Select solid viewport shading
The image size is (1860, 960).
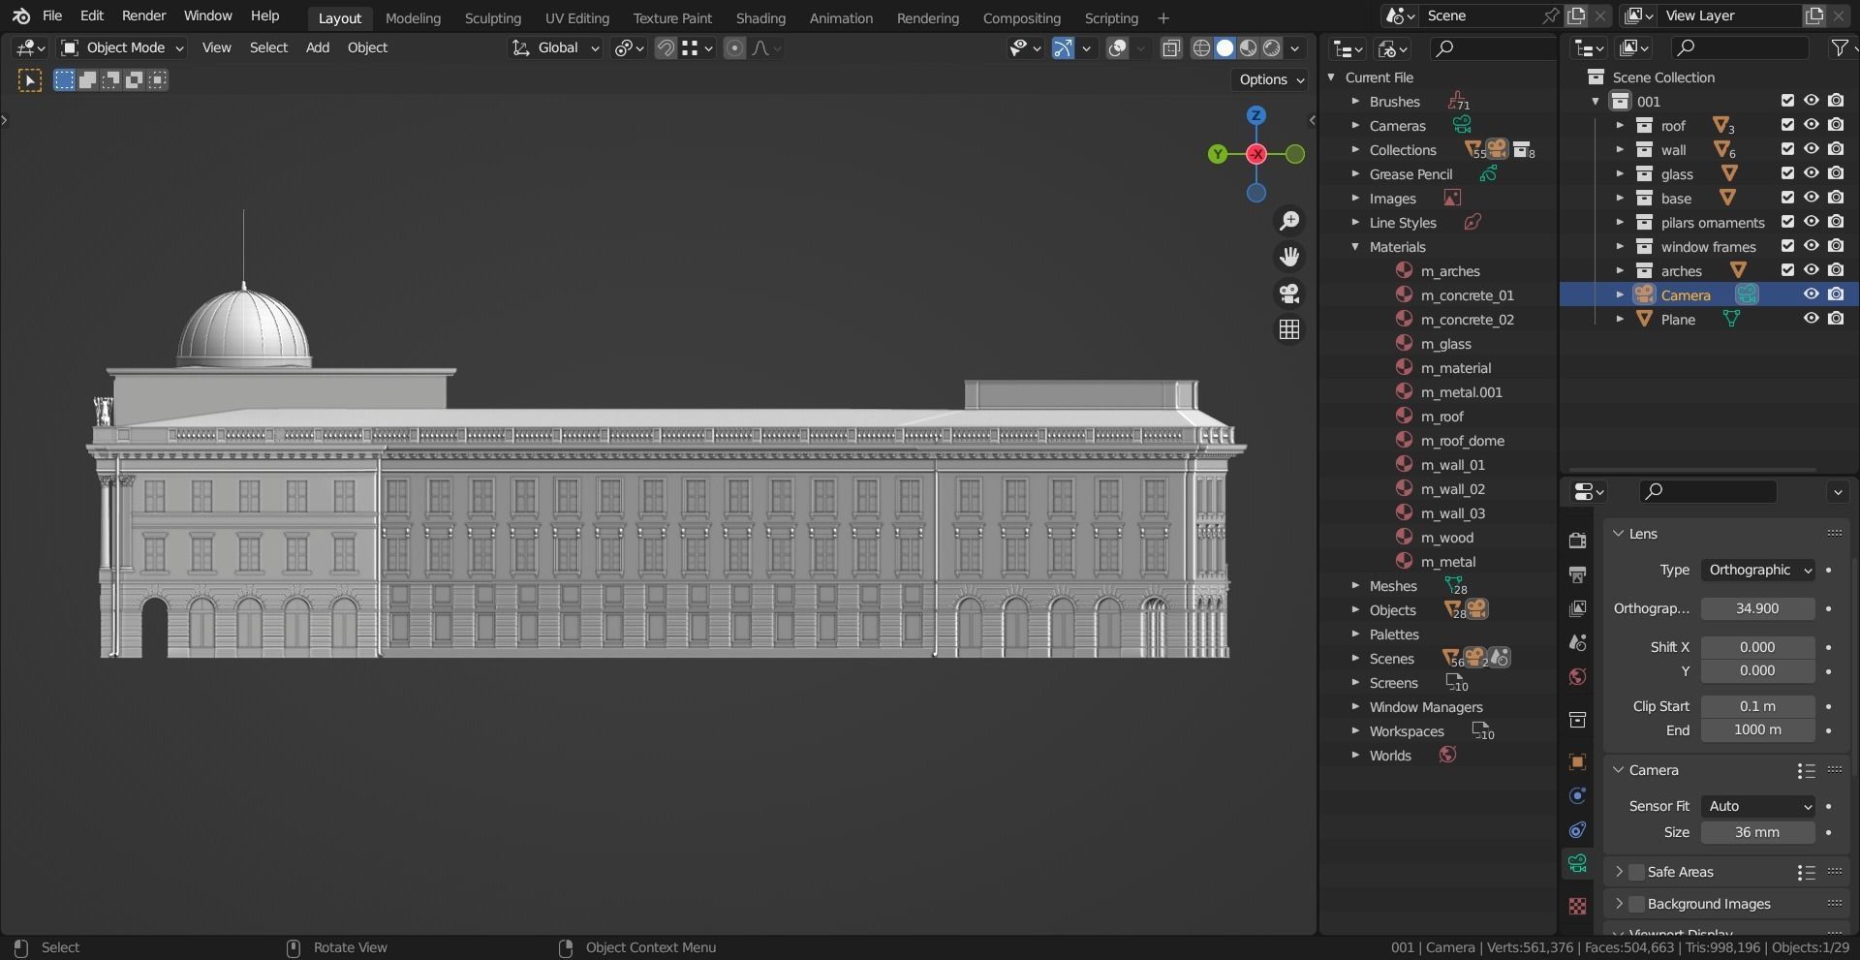click(1224, 47)
